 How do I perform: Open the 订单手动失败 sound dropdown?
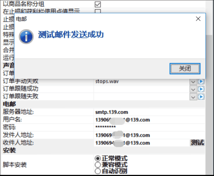[x=193, y=81]
